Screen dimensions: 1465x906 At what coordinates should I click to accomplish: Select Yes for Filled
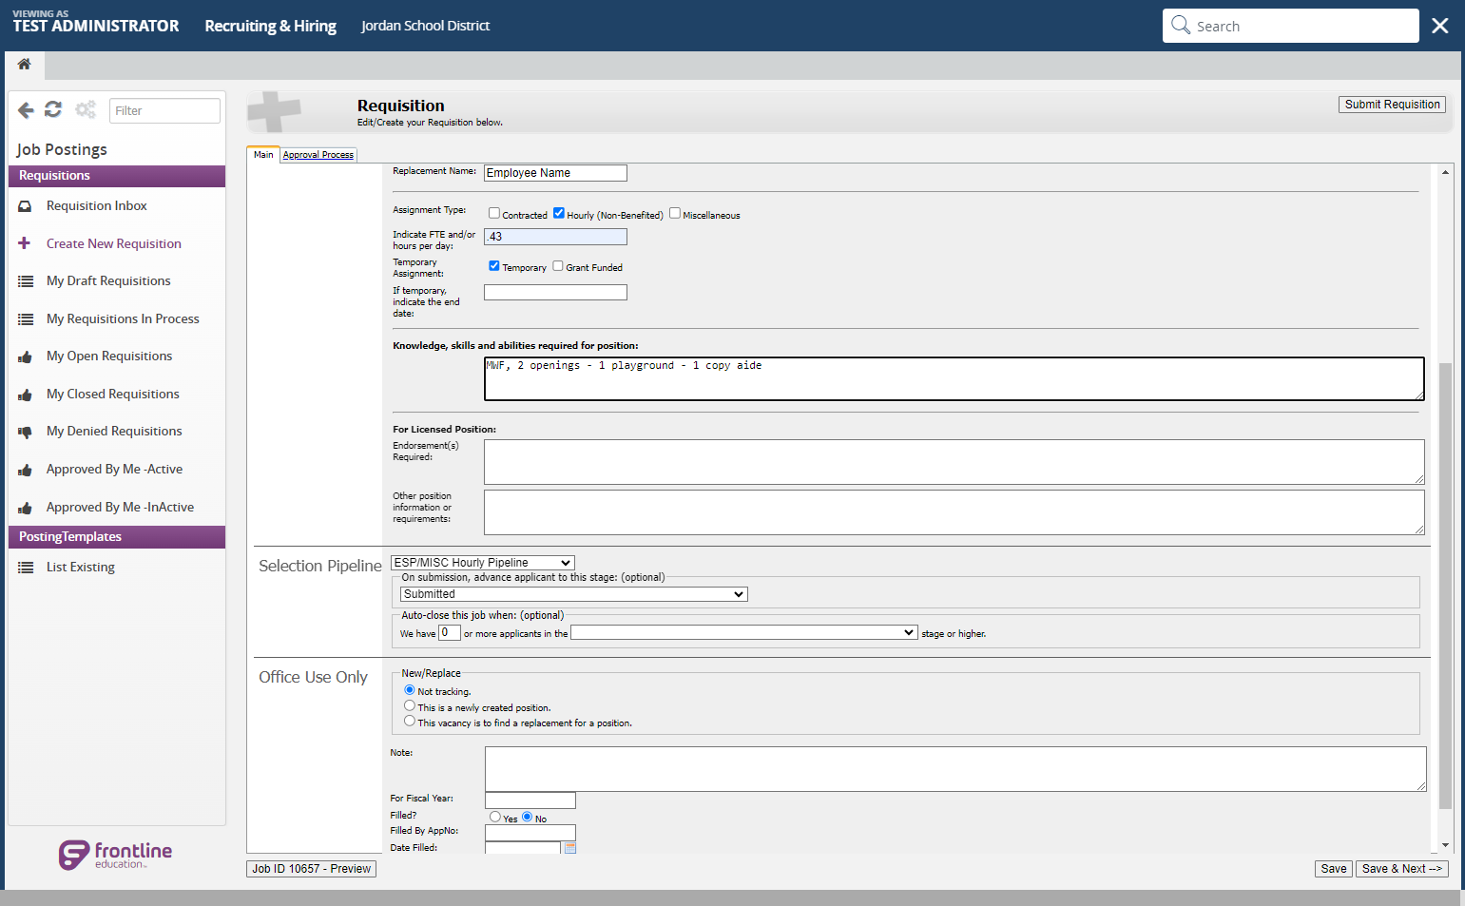(x=495, y=817)
